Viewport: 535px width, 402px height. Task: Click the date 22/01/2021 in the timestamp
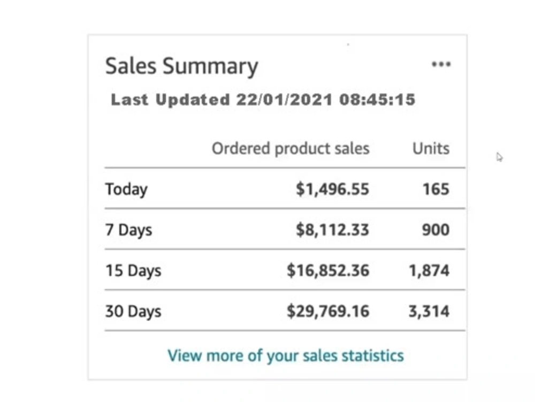(284, 100)
